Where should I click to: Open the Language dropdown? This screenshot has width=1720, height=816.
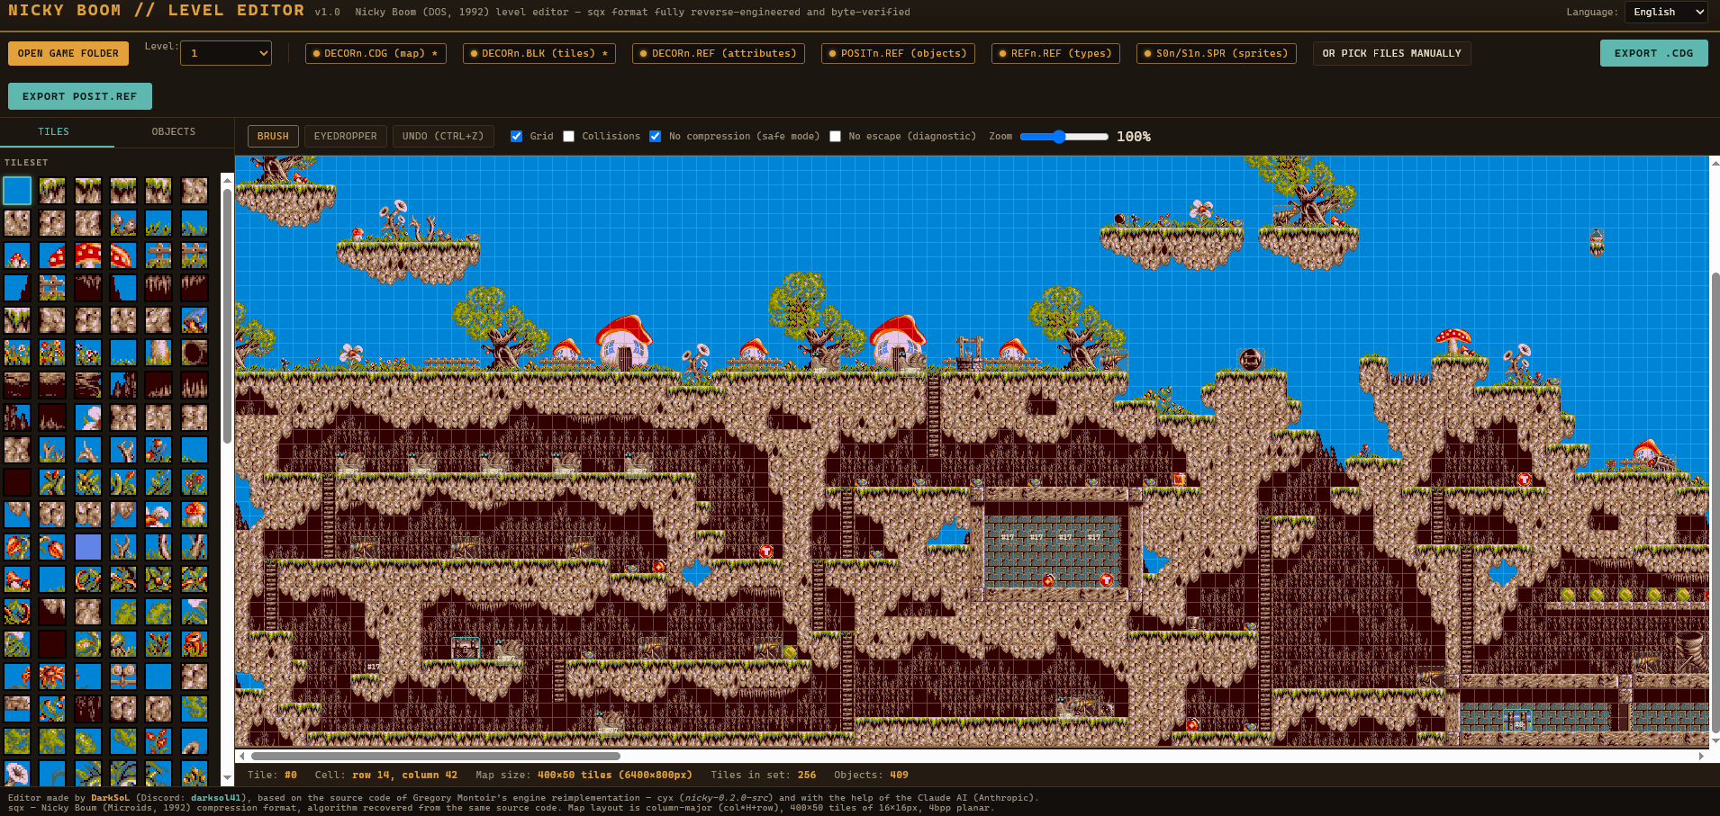(x=1666, y=12)
